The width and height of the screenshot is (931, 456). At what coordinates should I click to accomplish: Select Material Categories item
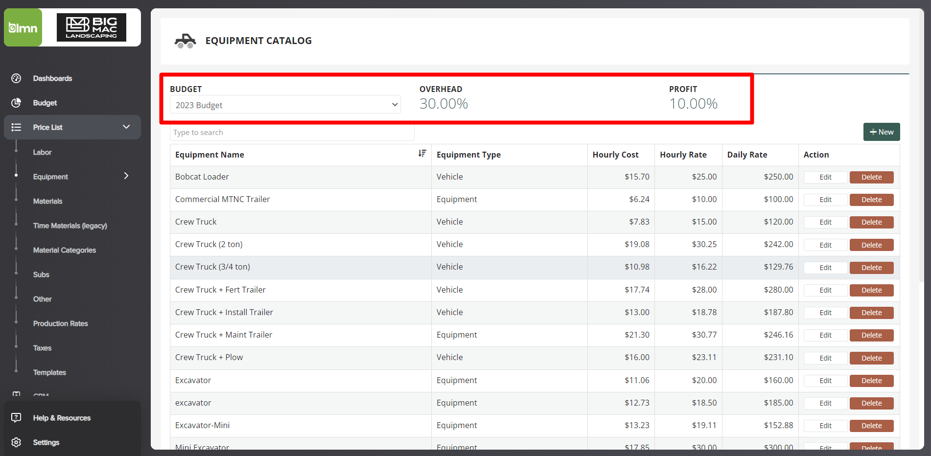click(65, 250)
